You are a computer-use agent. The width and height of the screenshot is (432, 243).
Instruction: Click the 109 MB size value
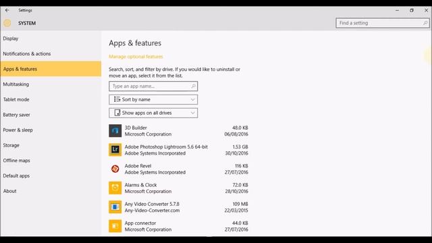[240, 204]
